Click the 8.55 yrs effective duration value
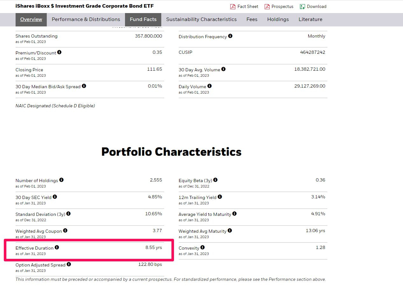Viewport: 403px width, 298px height. (x=154, y=247)
